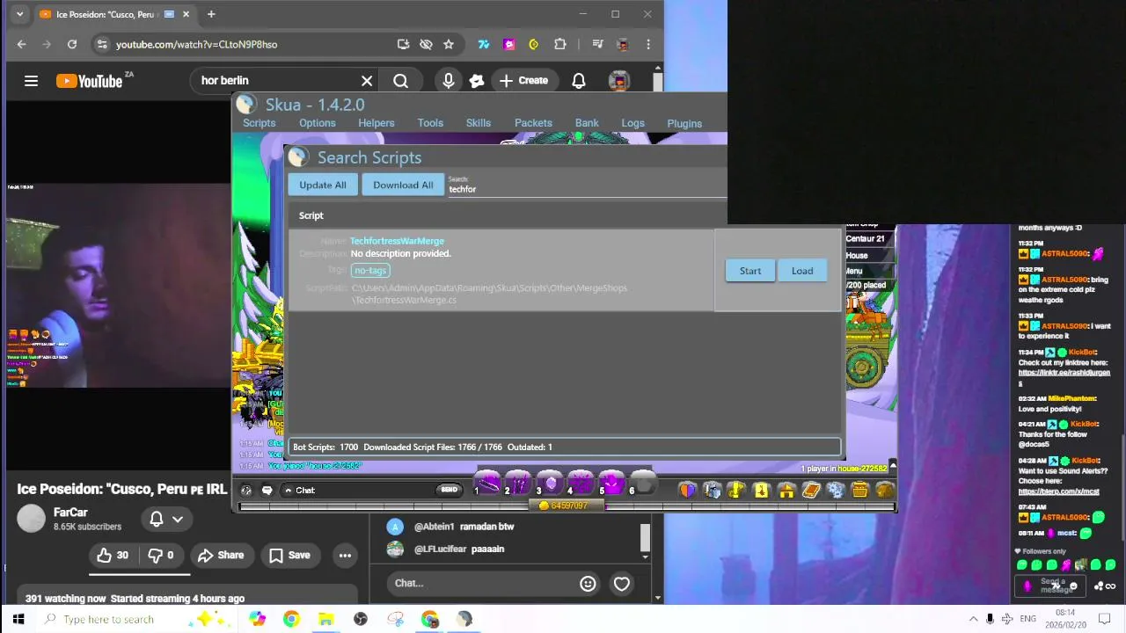The image size is (1126, 633).
Task: Reload the YouTube page
Action: (x=72, y=44)
